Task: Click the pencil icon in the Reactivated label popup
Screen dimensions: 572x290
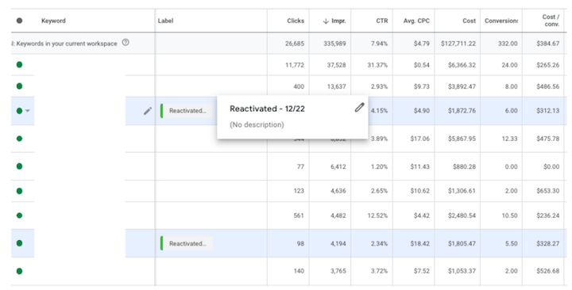Action: coord(359,107)
